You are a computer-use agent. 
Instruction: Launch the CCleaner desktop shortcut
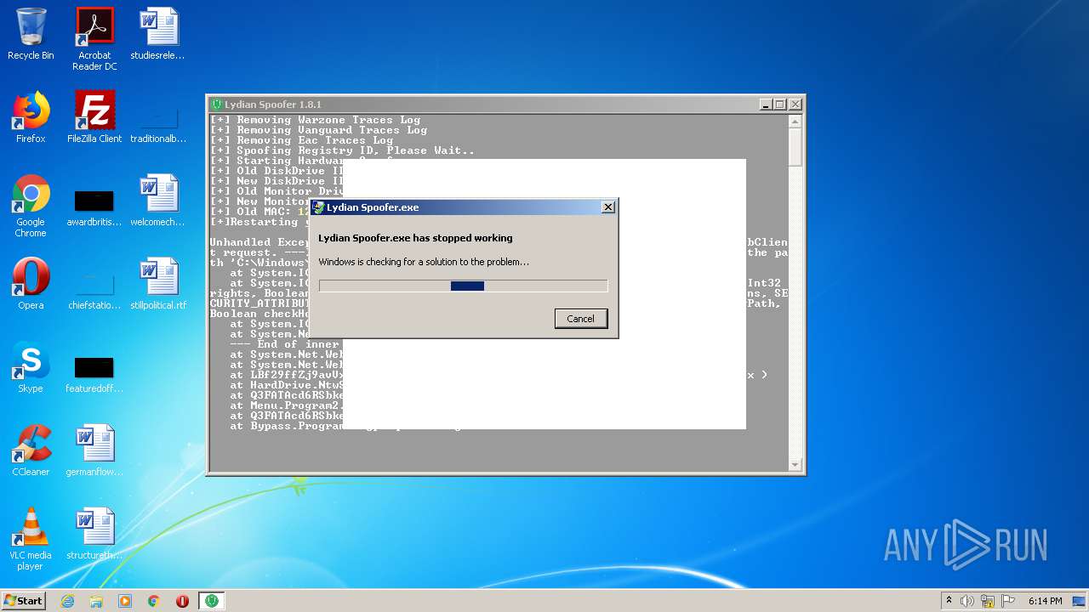point(31,450)
